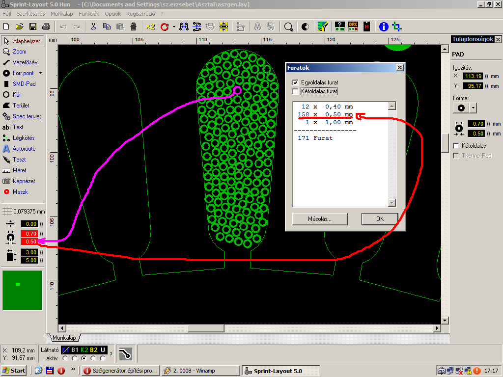The image size is (503, 377).
Task: Open the component panel question-mark icon
Action: 340,27
